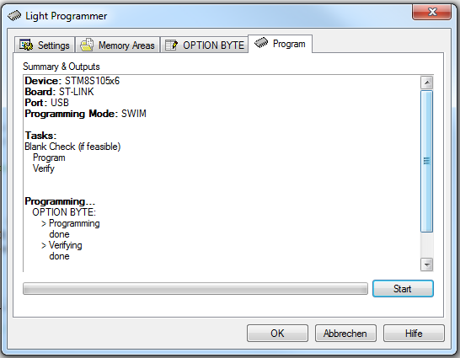Cancel using the Abbrechen button
The width and height of the screenshot is (460, 358).
(345, 333)
